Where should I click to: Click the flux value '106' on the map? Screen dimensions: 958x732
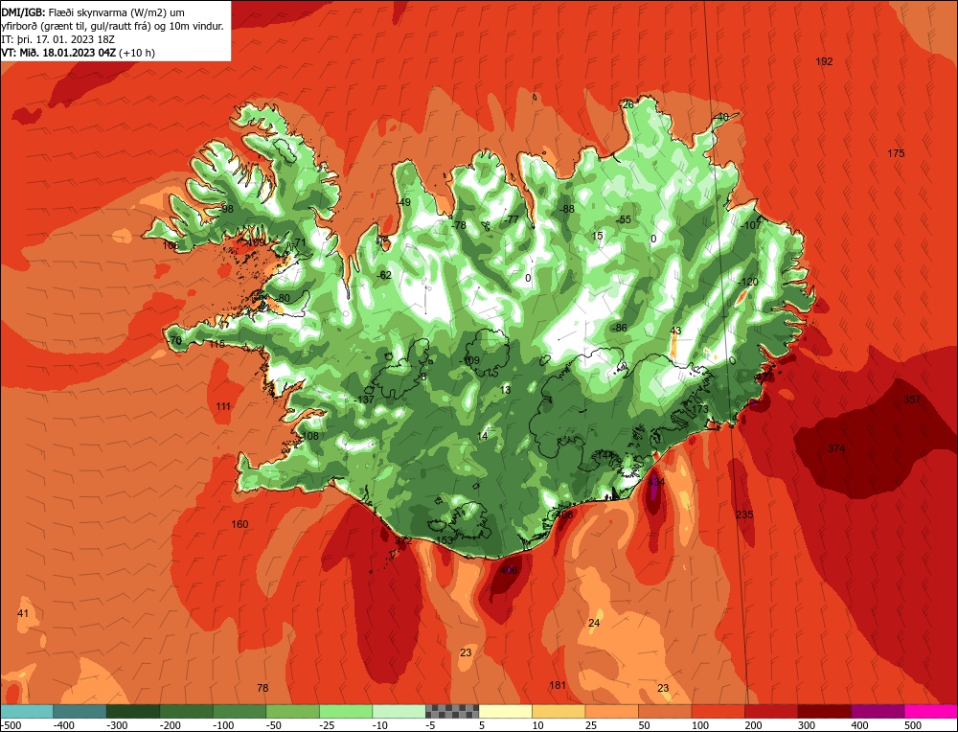click(x=171, y=245)
